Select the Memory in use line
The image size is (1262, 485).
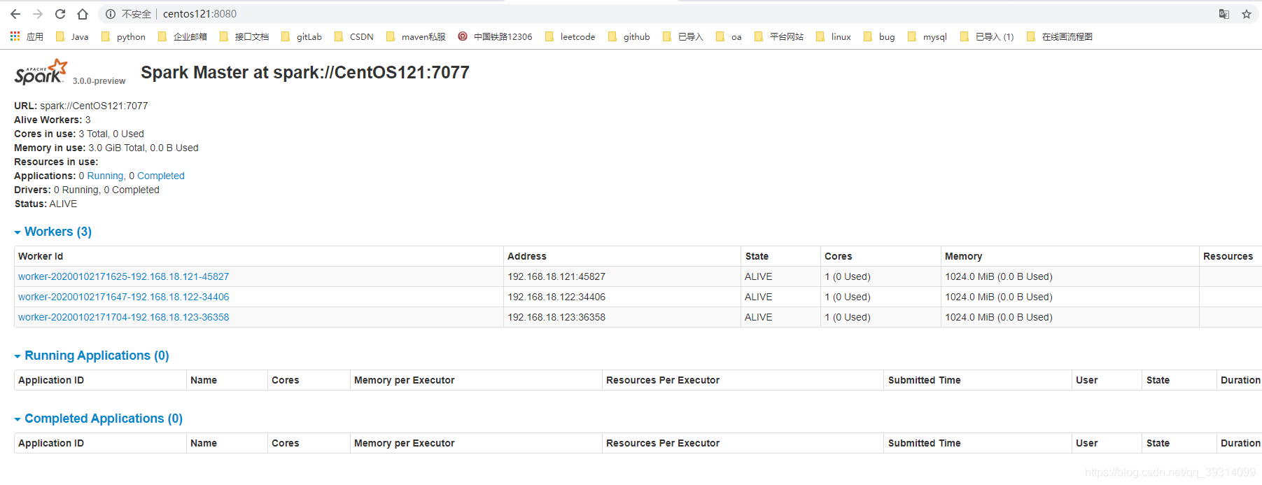pyautogui.click(x=106, y=148)
